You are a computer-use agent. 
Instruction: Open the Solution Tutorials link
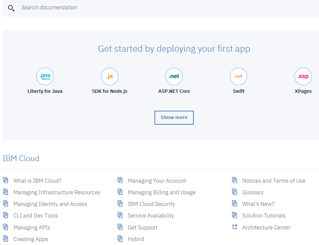click(264, 215)
